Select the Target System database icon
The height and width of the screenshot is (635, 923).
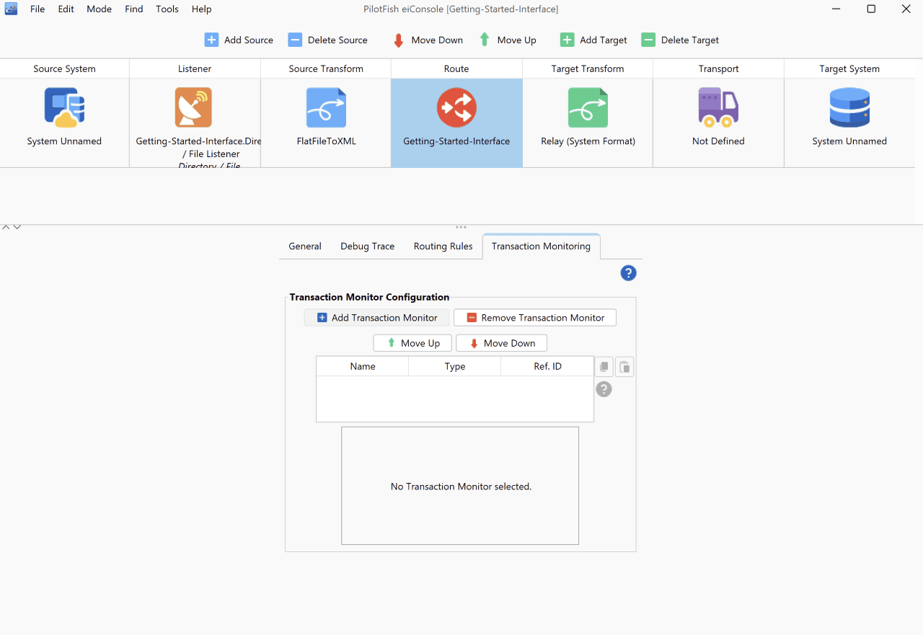tap(849, 107)
